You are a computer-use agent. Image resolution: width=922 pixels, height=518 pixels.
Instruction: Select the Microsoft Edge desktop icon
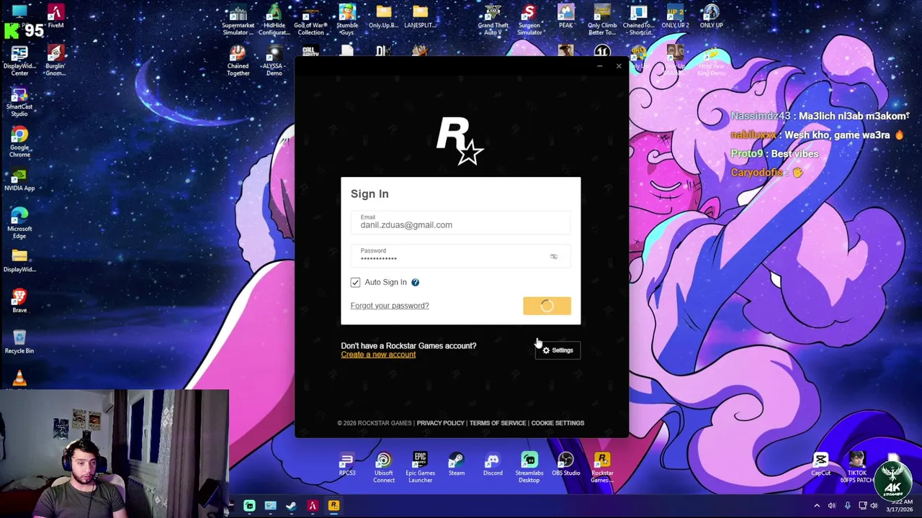click(x=19, y=223)
